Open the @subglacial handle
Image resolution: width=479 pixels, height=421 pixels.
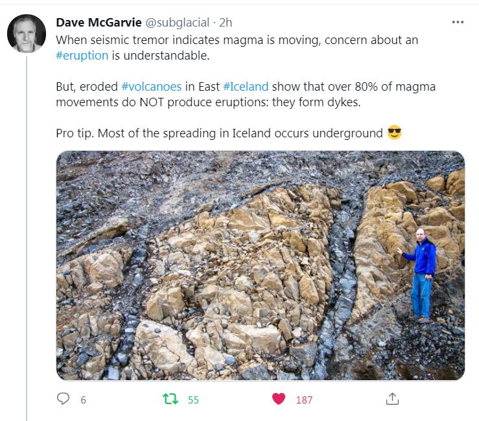(x=177, y=22)
